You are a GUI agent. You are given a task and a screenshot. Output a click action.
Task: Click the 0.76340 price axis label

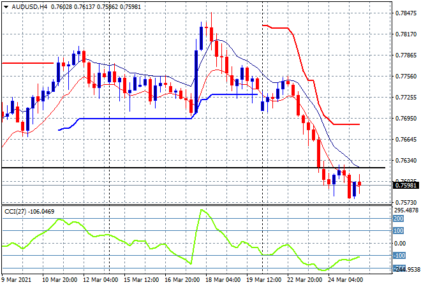pyautogui.click(x=406, y=161)
